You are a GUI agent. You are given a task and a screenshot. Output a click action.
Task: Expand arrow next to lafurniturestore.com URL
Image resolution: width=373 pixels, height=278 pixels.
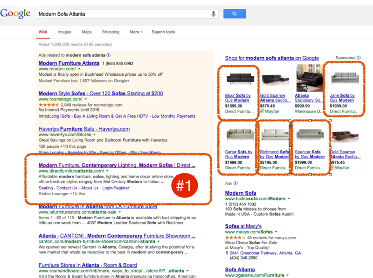pos(120,212)
